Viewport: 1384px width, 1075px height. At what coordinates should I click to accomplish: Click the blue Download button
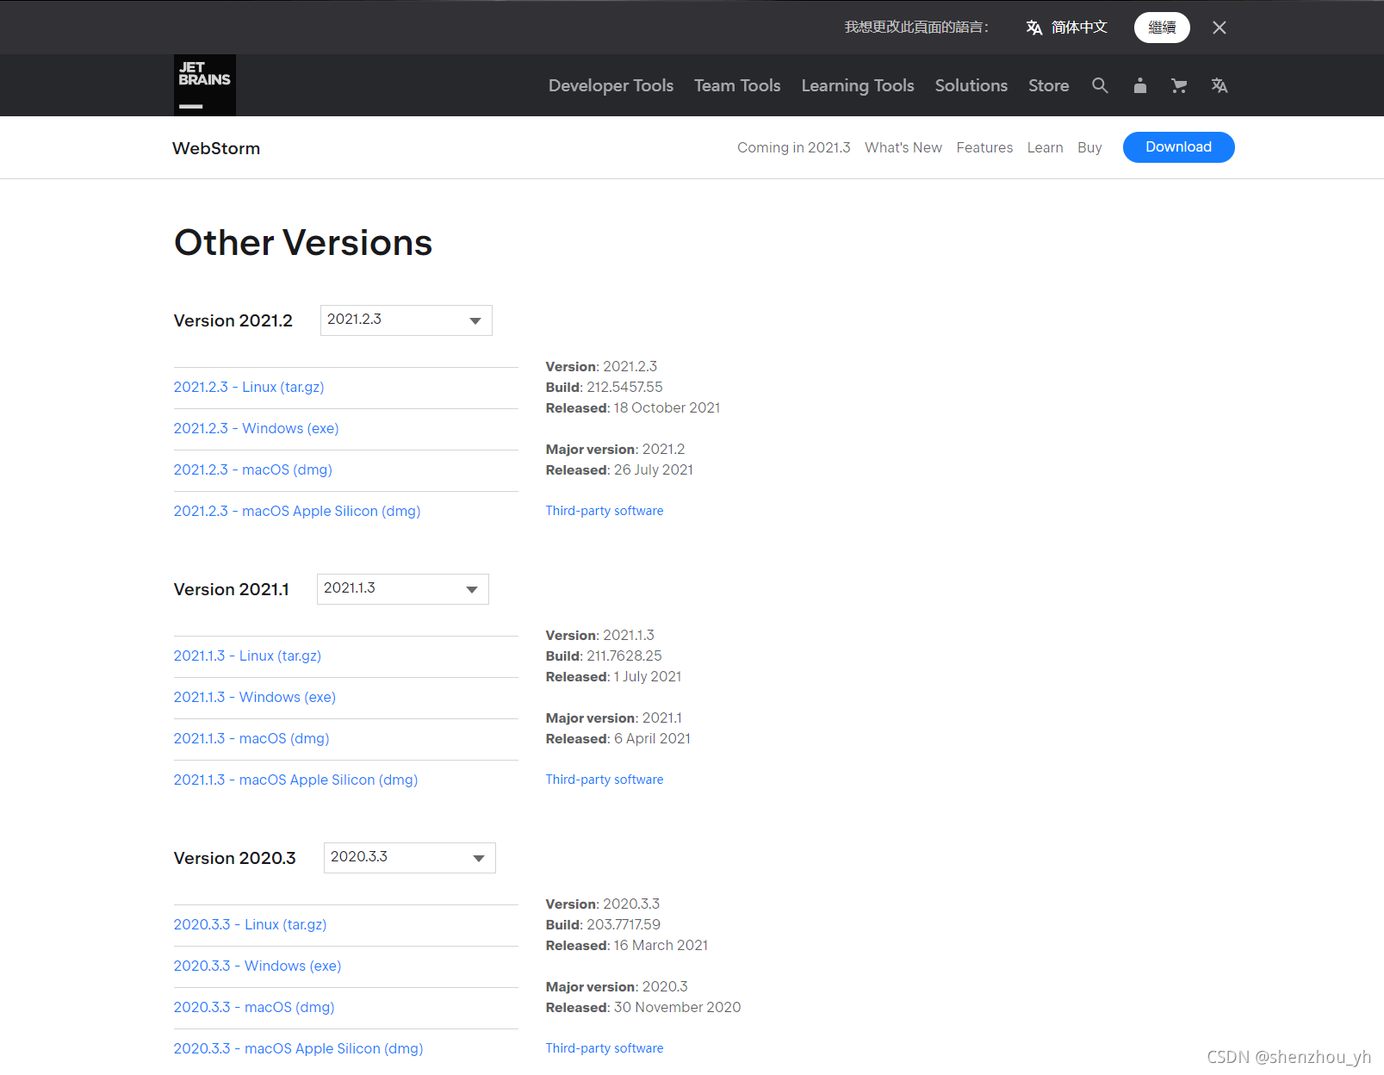(1178, 147)
